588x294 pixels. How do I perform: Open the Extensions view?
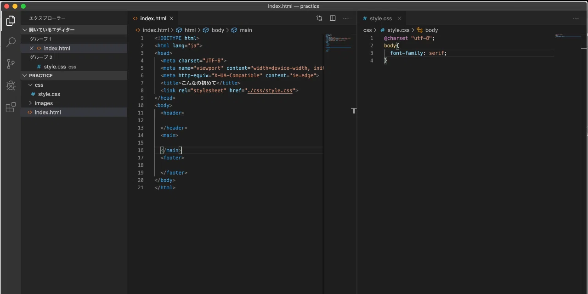coord(10,107)
